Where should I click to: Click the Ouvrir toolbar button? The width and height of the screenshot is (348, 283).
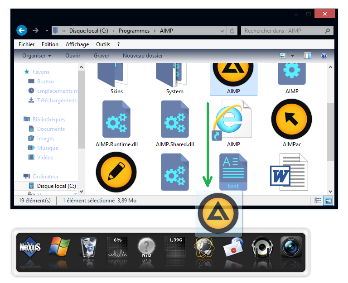coord(73,56)
